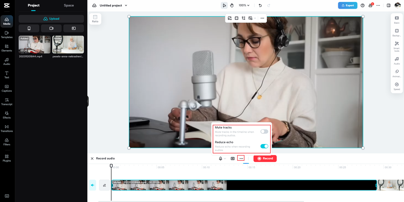Choose record with camera option

click(51, 28)
